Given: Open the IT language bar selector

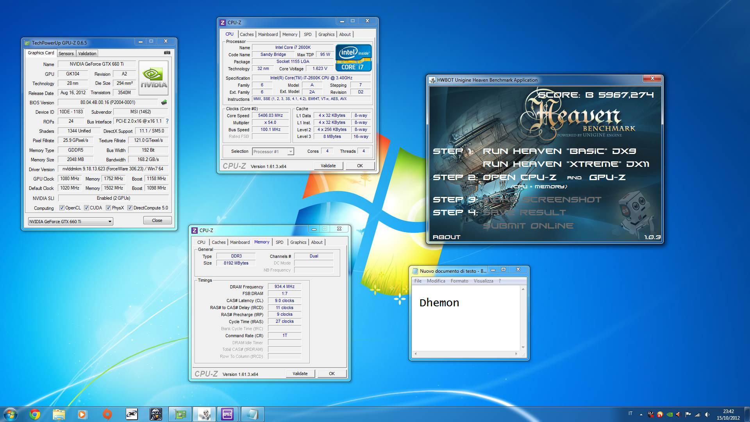Looking at the screenshot, I should coord(630,413).
